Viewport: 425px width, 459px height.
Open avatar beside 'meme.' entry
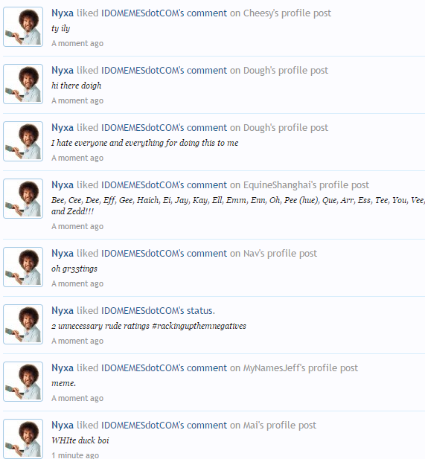pyautogui.click(x=23, y=382)
